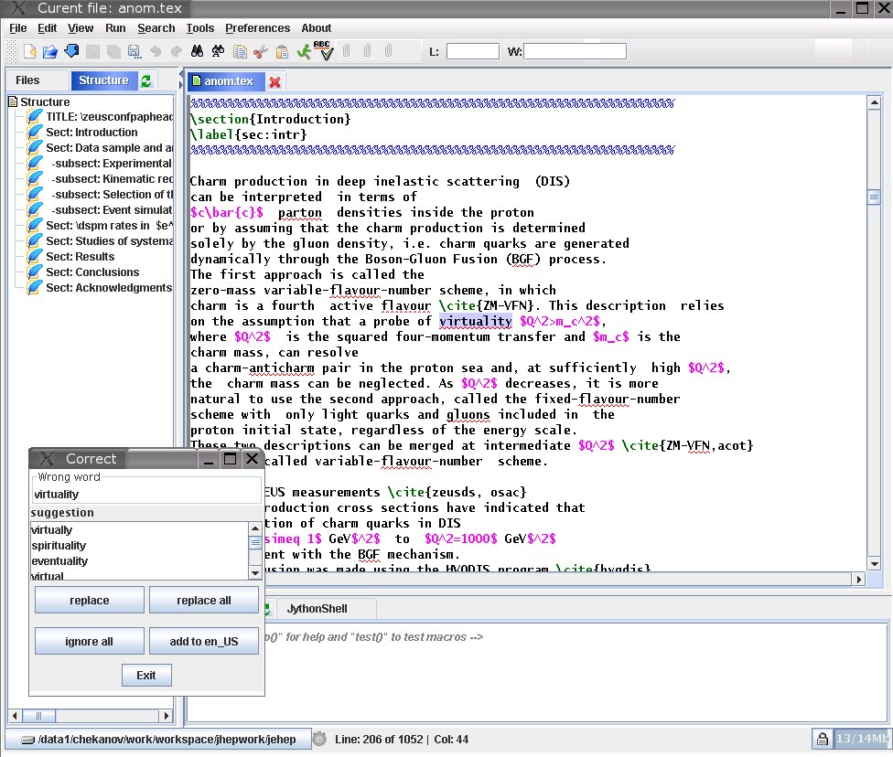Run the spell check ABC icon
This screenshot has height=757, width=893.
323,50
